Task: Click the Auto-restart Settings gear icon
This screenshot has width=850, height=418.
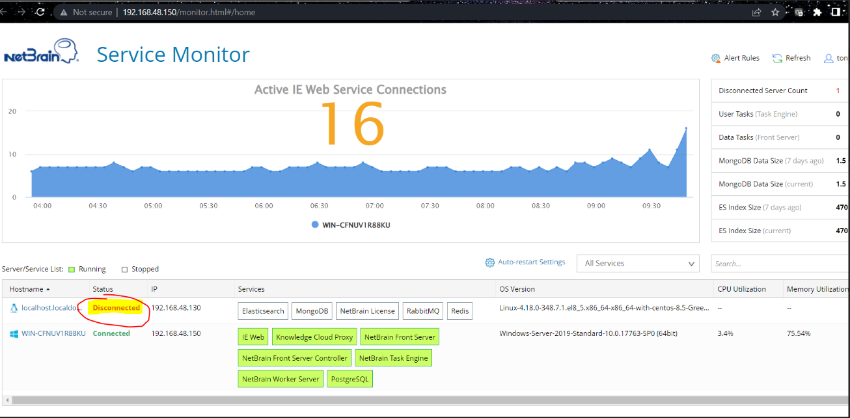Action: pyautogui.click(x=490, y=262)
